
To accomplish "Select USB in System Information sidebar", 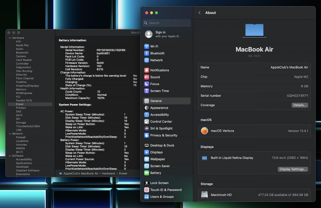I will click(x=18, y=130).
